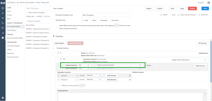Go to the last templates page arrow
The width and height of the screenshot is (212, 101).
[49, 16]
